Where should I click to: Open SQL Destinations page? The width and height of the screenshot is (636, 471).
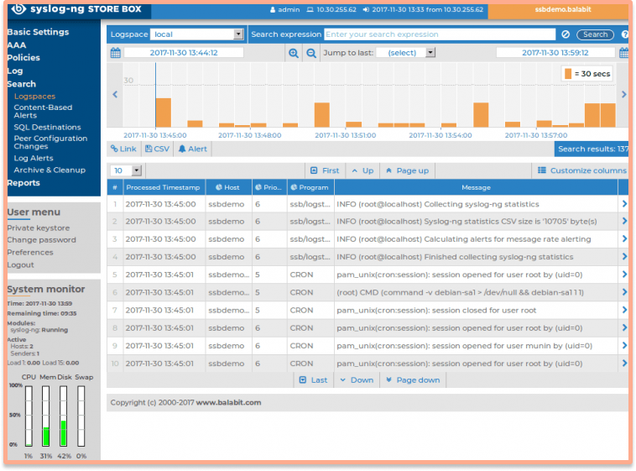48,127
